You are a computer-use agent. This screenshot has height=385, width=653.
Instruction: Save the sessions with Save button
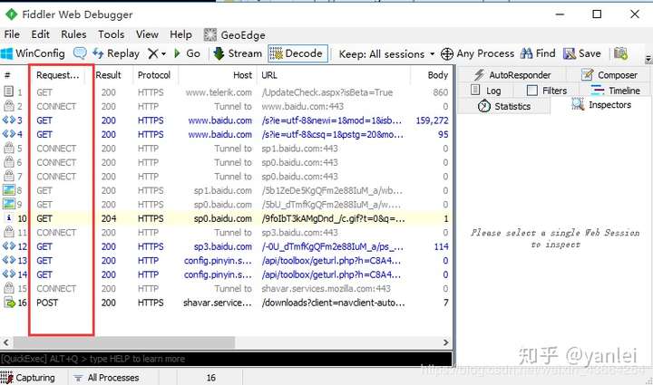[x=581, y=53]
